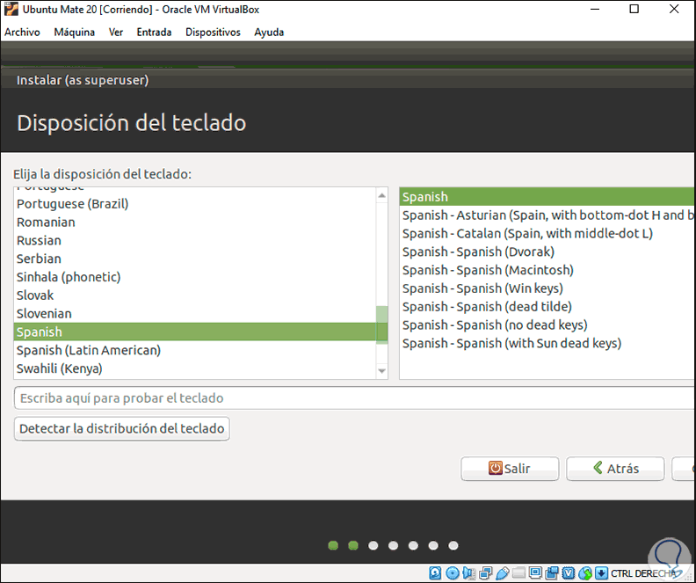The image size is (696, 583).
Task: Click Detectar la distribución del teclado
Action: (121, 428)
